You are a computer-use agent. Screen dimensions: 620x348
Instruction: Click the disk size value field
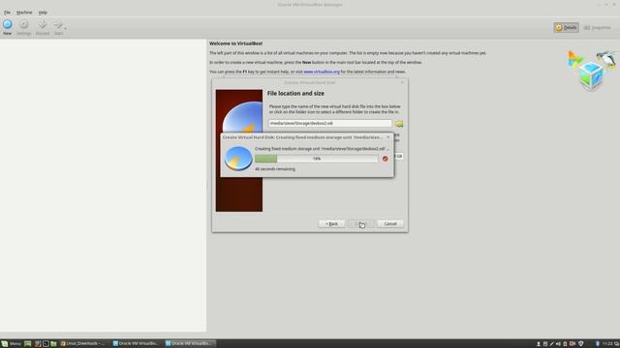[x=398, y=157]
